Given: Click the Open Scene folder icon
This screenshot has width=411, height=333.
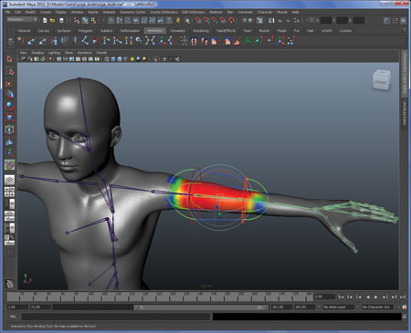Looking at the screenshot, I should coord(53,20).
